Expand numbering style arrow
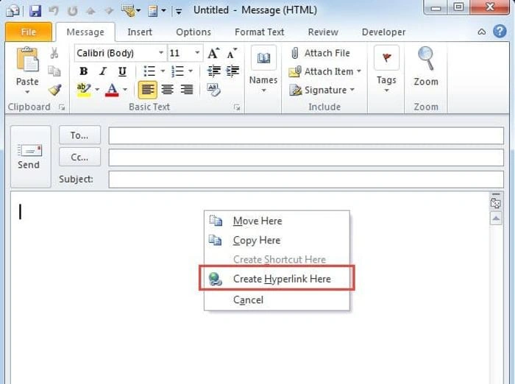This screenshot has width=515, height=384. pos(191,71)
